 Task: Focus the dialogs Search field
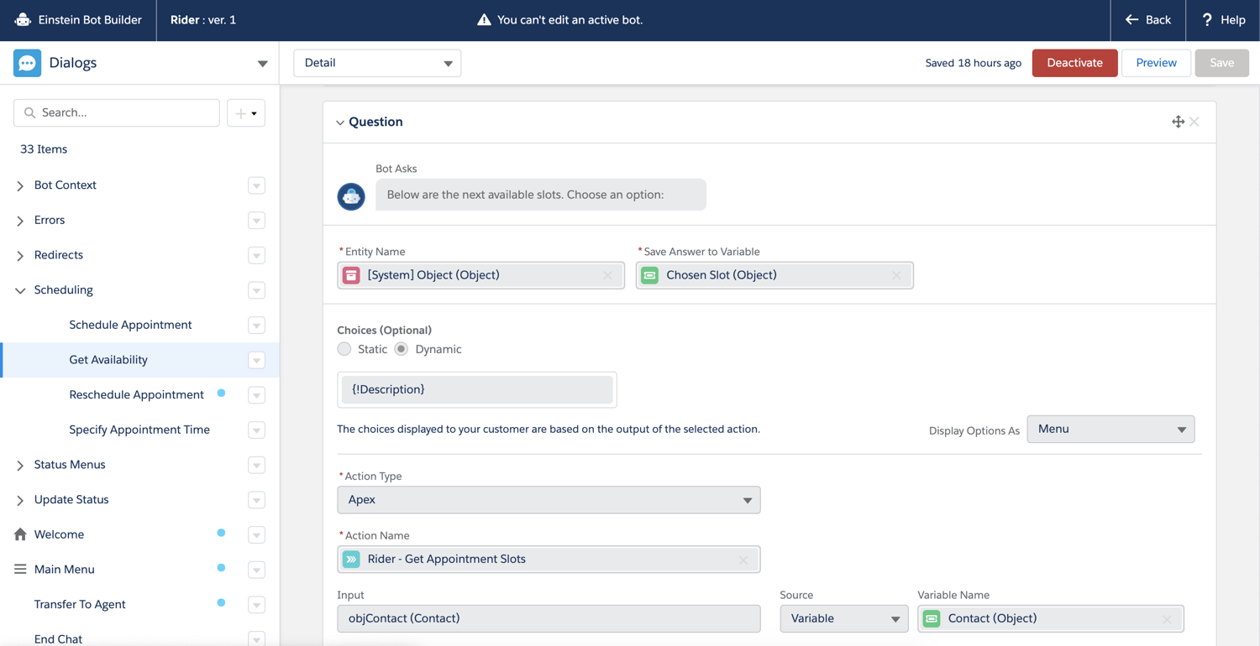[x=117, y=112]
